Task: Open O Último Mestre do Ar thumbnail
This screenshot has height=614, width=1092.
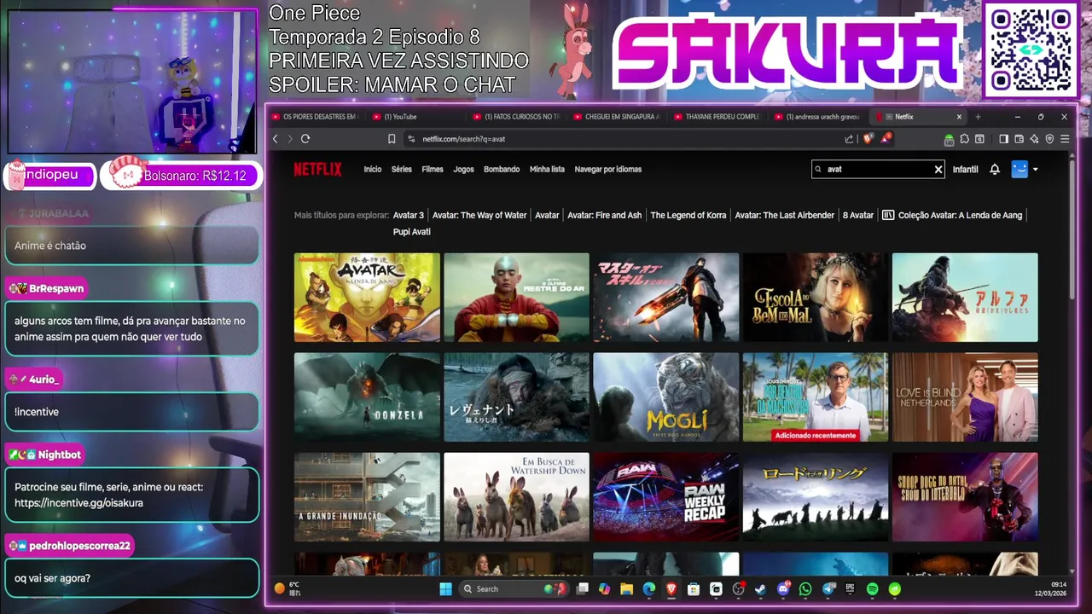Action: click(x=516, y=298)
